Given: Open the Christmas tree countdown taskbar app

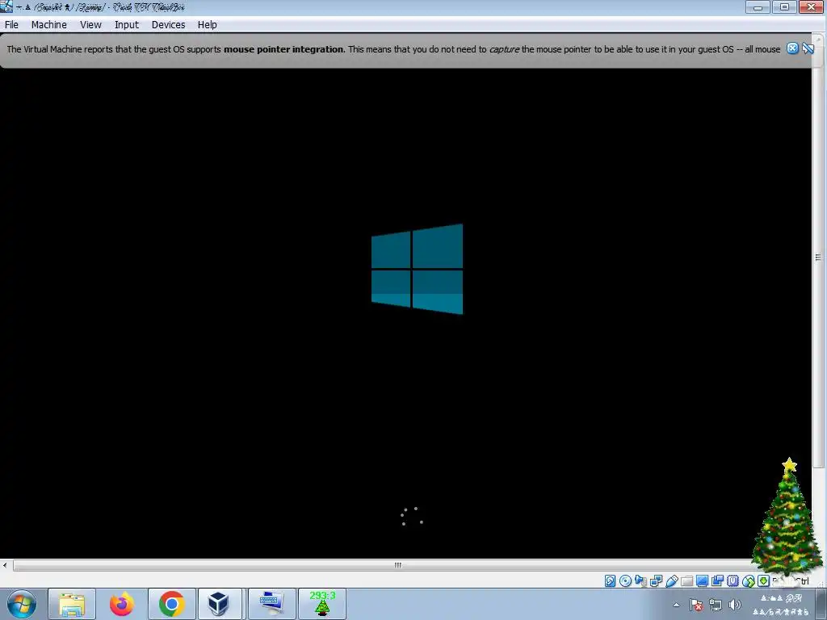Looking at the screenshot, I should (x=322, y=604).
